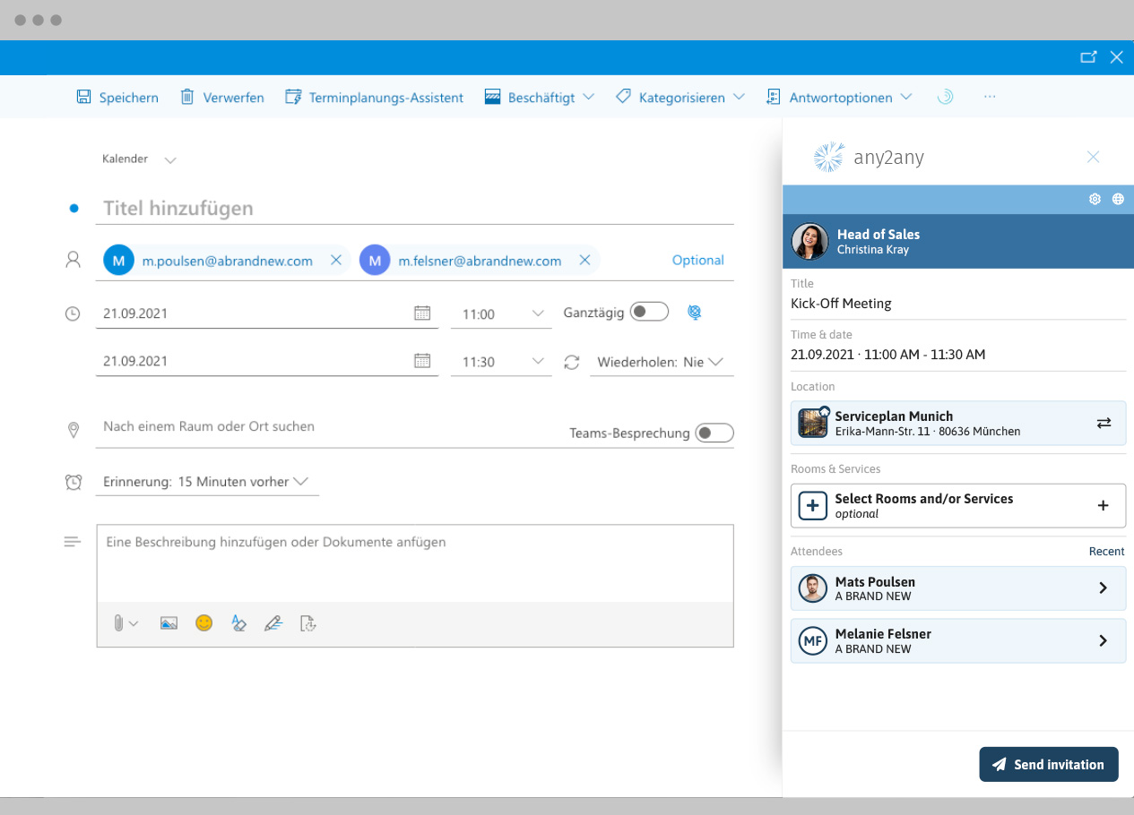The width and height of the screenshot is (1134, 815).
Task: Enable the Teams-Besprechung toggle
Action: click(x=714, y=433)
